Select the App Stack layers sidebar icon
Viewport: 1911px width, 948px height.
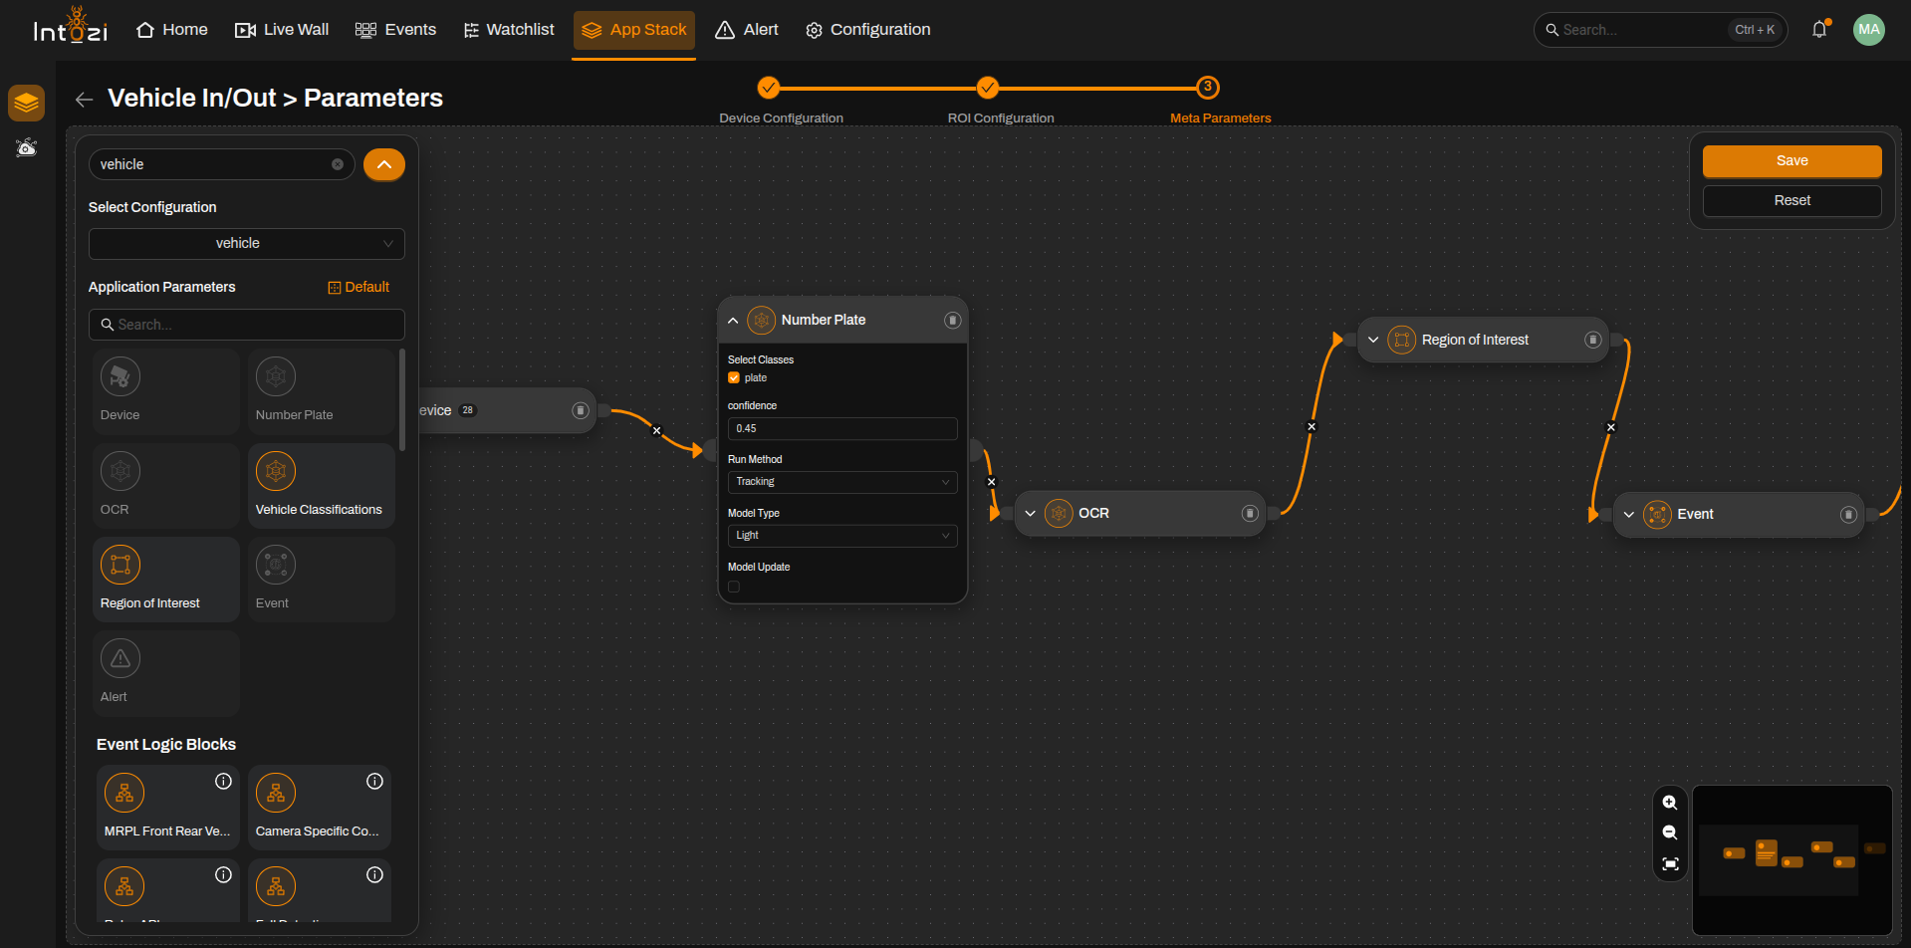(x=27, y=103)
